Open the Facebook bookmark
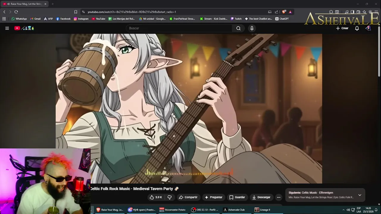This screenshot has height=214, width=381. coord(63,19)
